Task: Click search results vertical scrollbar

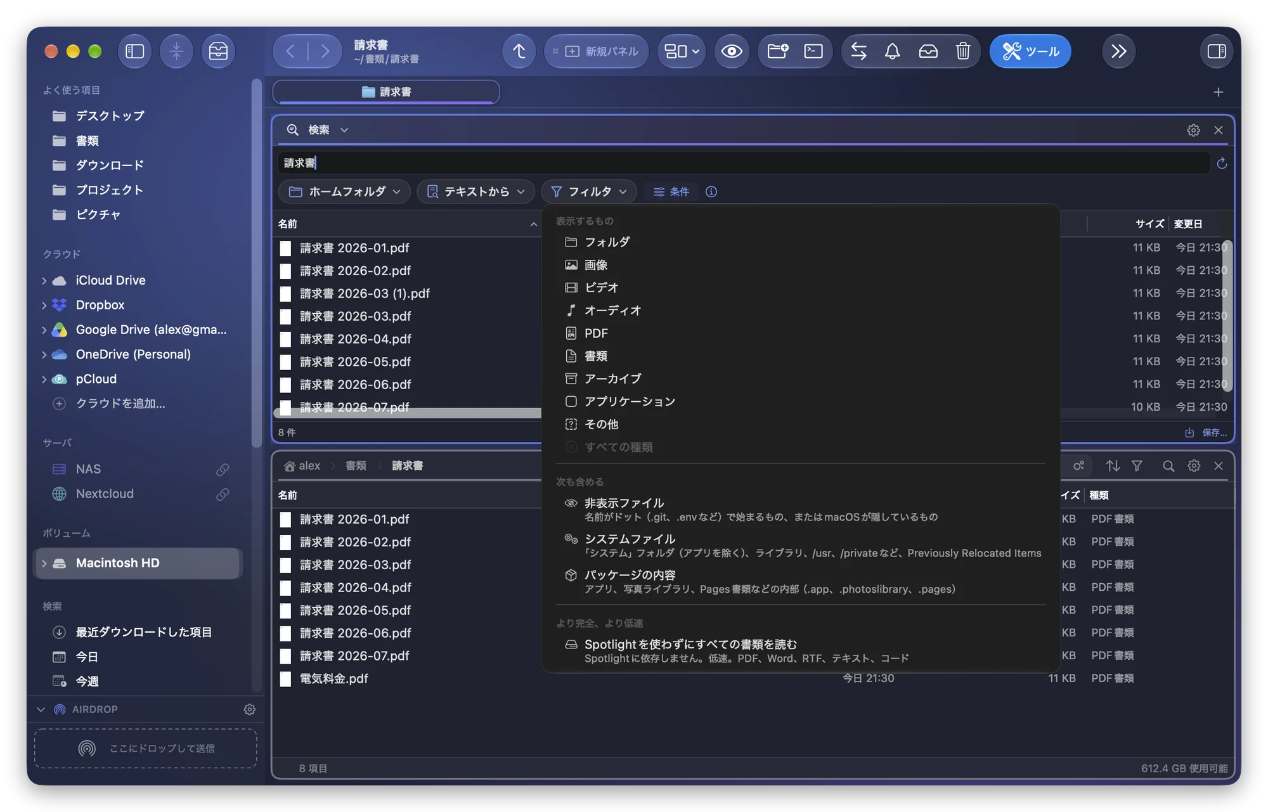Action: pyautogui.click(x=1227, y=316)
